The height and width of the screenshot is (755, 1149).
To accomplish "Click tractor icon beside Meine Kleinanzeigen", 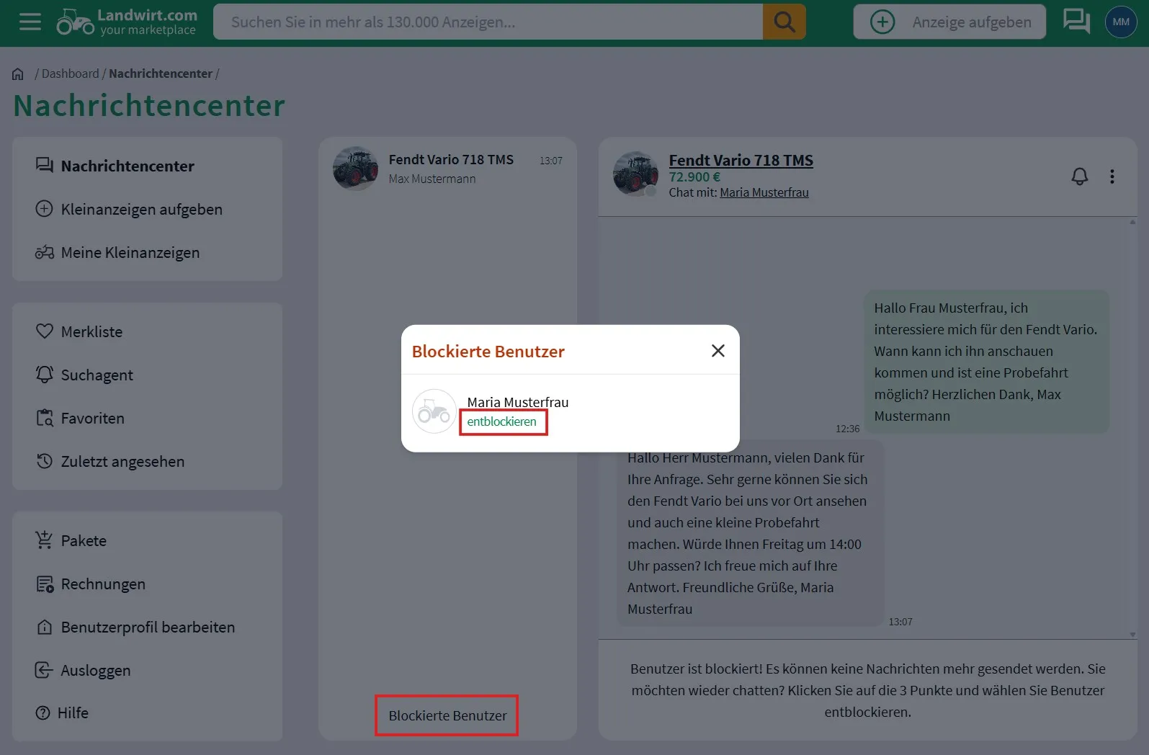I will point(45,252).
